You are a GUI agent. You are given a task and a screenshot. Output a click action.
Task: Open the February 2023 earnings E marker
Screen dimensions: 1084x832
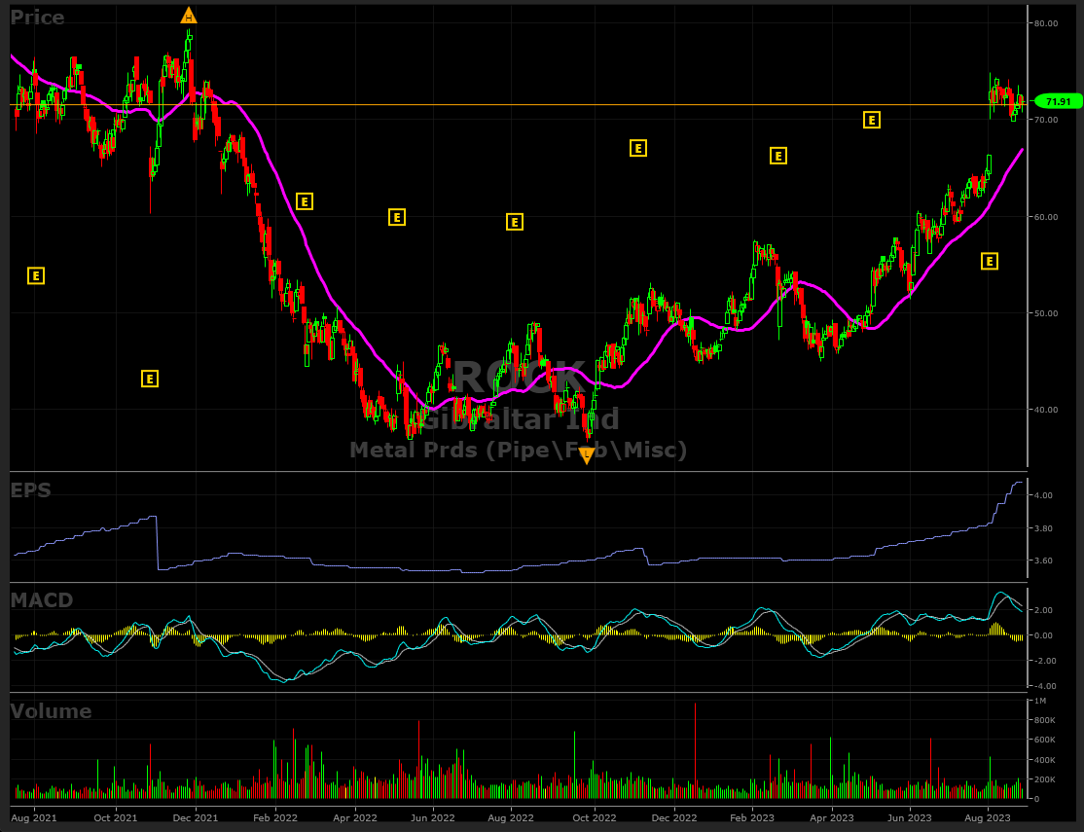coord(777,156)
